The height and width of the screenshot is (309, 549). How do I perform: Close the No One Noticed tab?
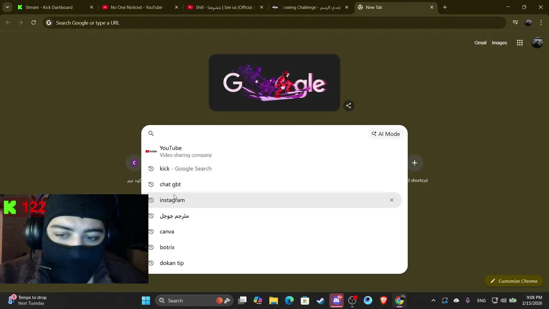tap(176, 7)
